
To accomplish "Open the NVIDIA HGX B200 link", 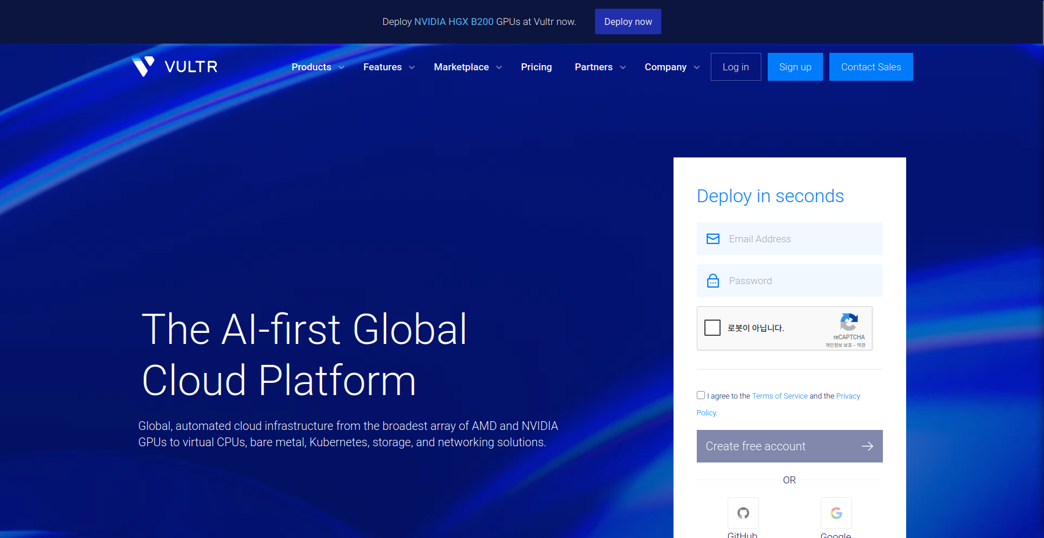I will click(454, 21).
